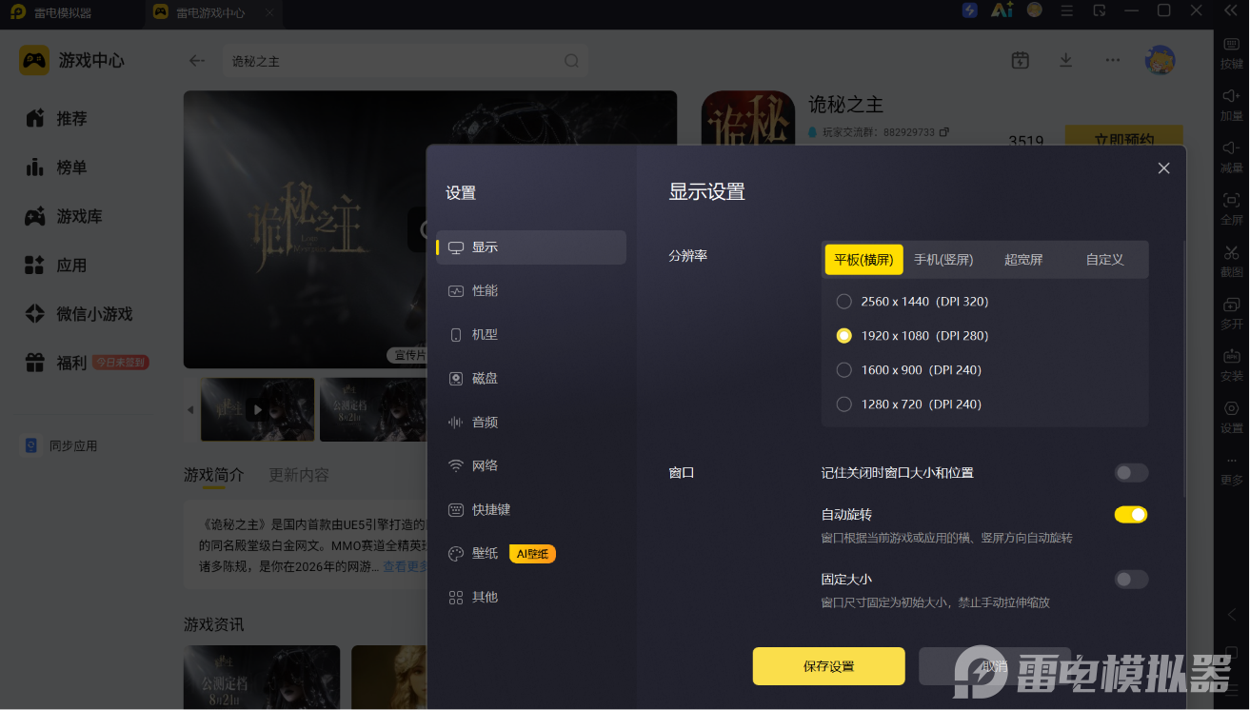Image resolution: width=1250 pixels, height=710 pixels.
Task: Open the 多开 multi-instance tool
Action: coord(1231,312)
